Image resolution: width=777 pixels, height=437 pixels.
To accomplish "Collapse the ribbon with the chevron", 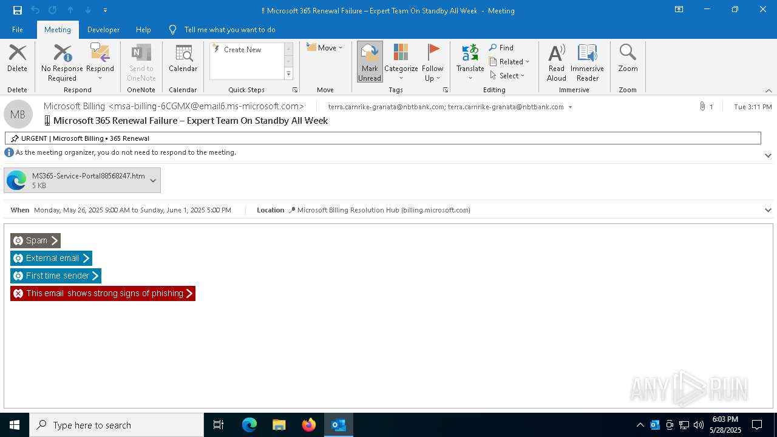I will click(769, 90).
